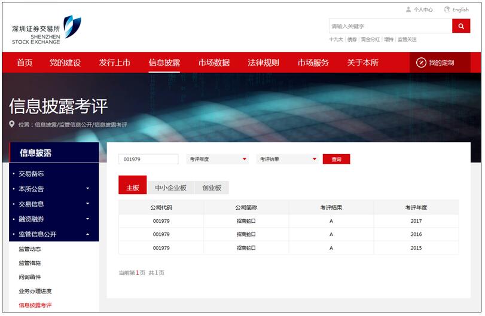Open 市场数据 navigation item
485x316 pixels.
[x=214, y=63]
